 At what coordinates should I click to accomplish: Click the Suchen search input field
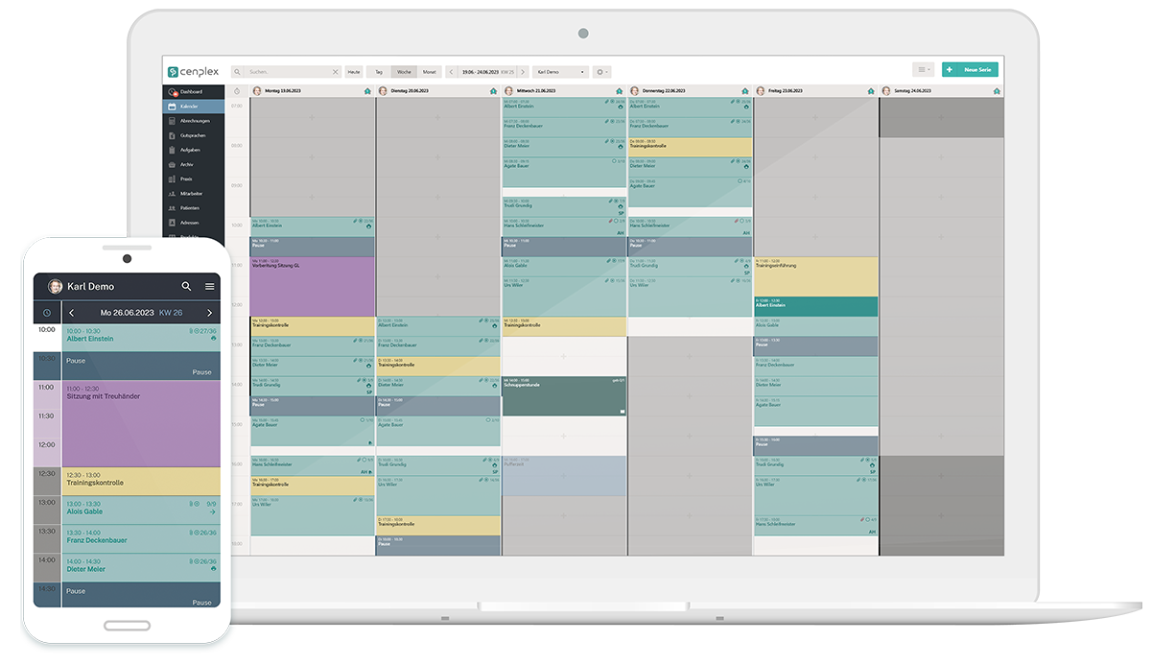point(288,72)
